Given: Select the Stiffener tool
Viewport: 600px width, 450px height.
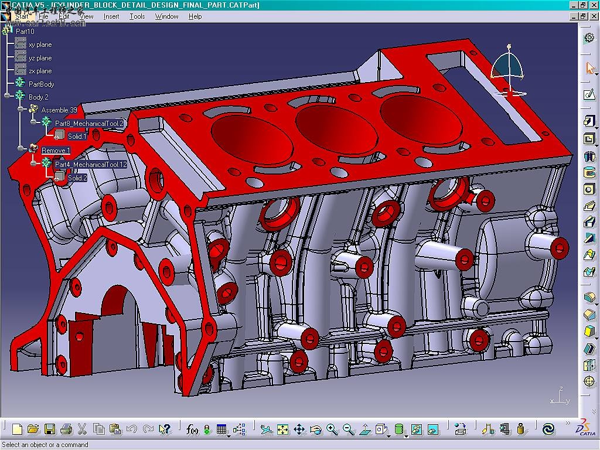Looking at the screenshot, I should coord(589,238).
